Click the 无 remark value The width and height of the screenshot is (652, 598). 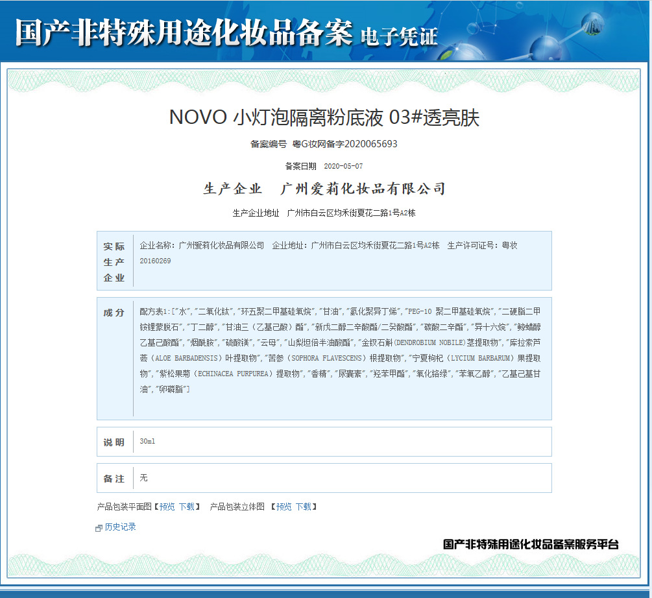point(143,478)
